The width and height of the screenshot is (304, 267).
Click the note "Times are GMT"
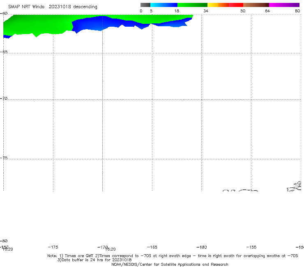point(79,256)
